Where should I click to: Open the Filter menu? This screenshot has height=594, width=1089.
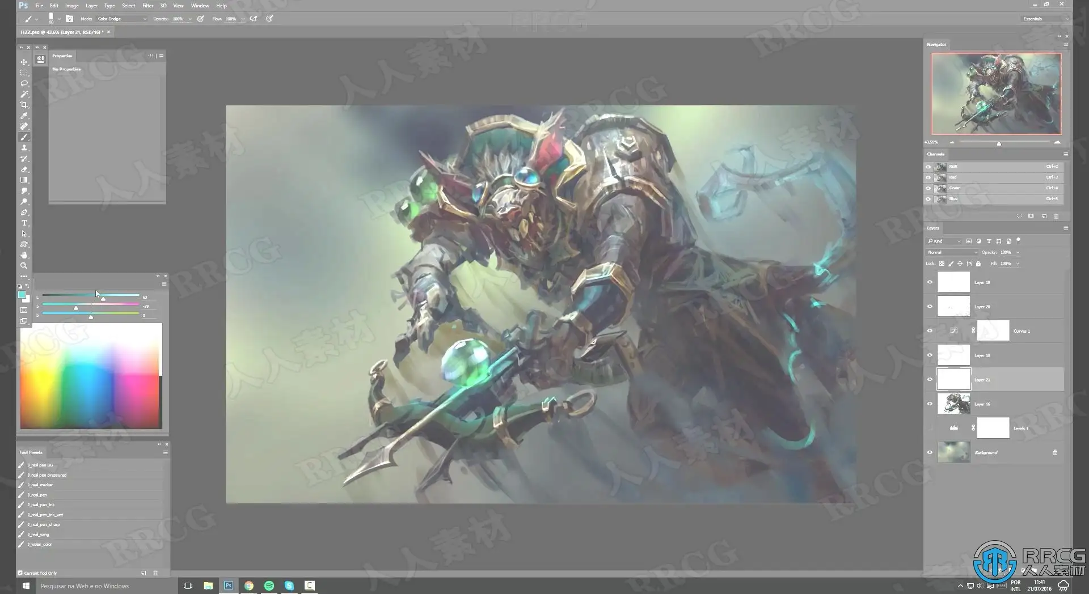point(147,6)
